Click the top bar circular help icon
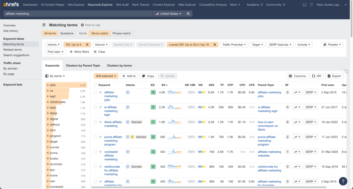 pos(312,5)
